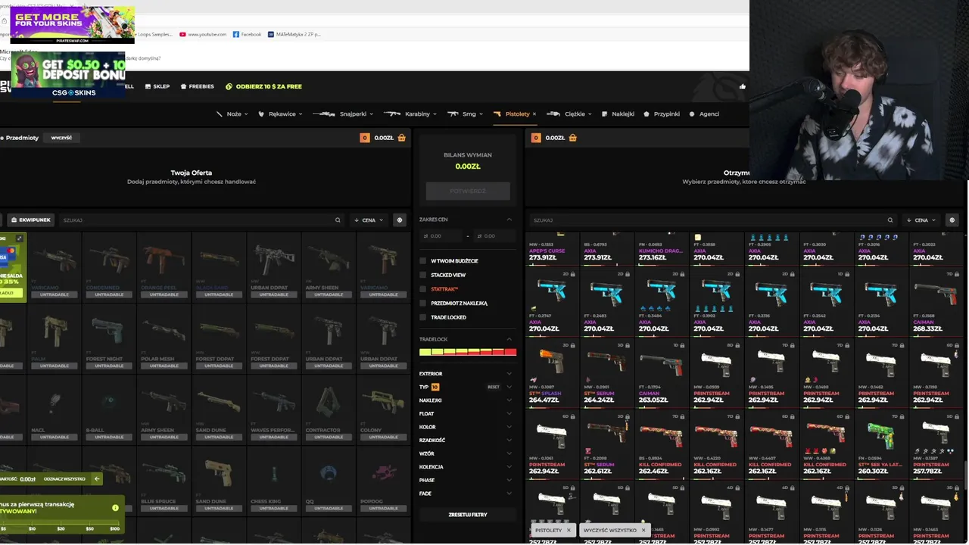This screenshot has height=545, width=969.
Task: Click the left orange item counter badge
Action: [x=365, y=138]
